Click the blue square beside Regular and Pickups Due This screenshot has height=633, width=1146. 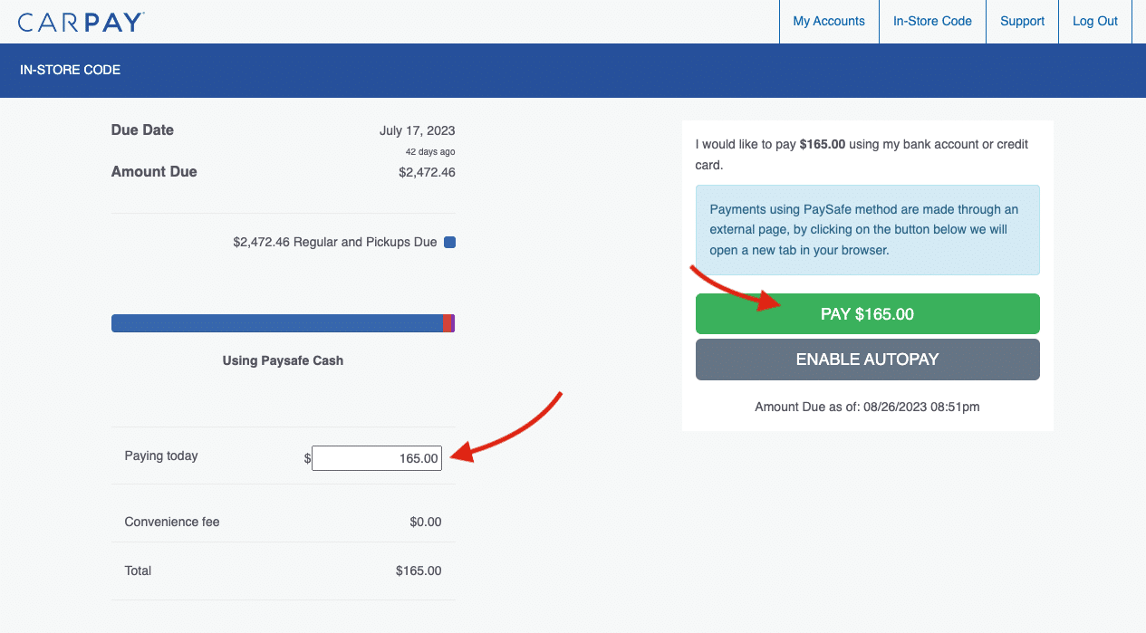[449, 242]
